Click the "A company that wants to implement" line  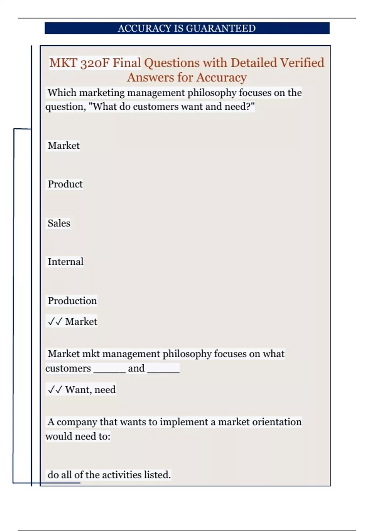[x=175, y=422]
